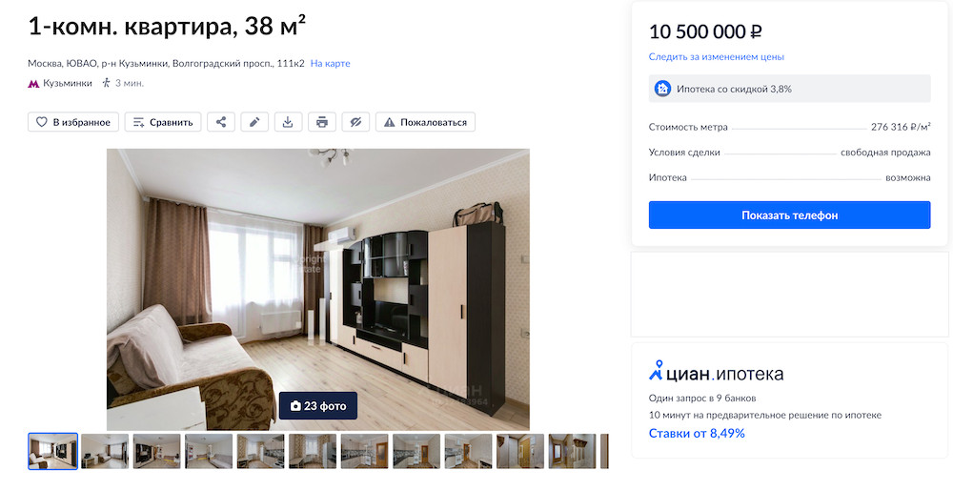Open Ипотека со скидкой 3,8% banner
953x491 pixels.
point(789,89)
